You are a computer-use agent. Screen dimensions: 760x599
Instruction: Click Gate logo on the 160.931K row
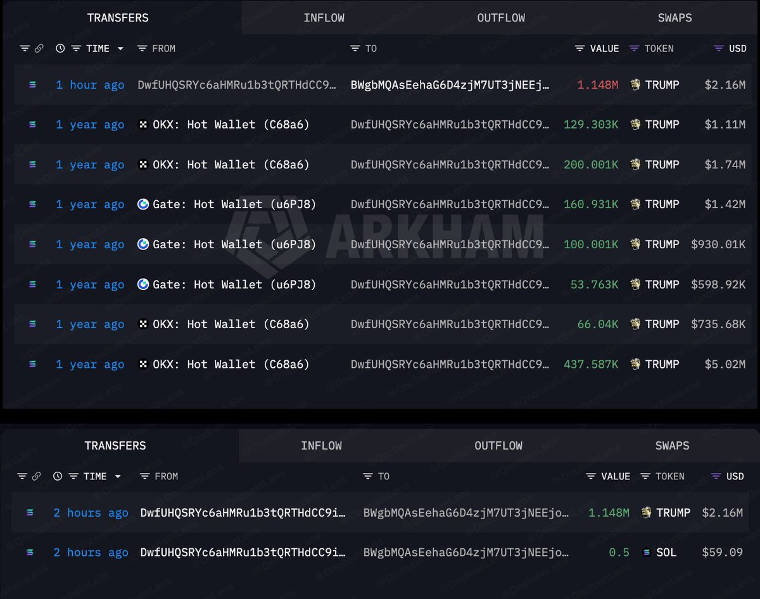point(143,205)
